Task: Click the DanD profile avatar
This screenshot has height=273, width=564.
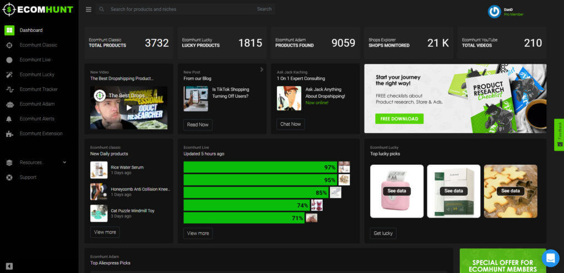Action: pos(494,12)
